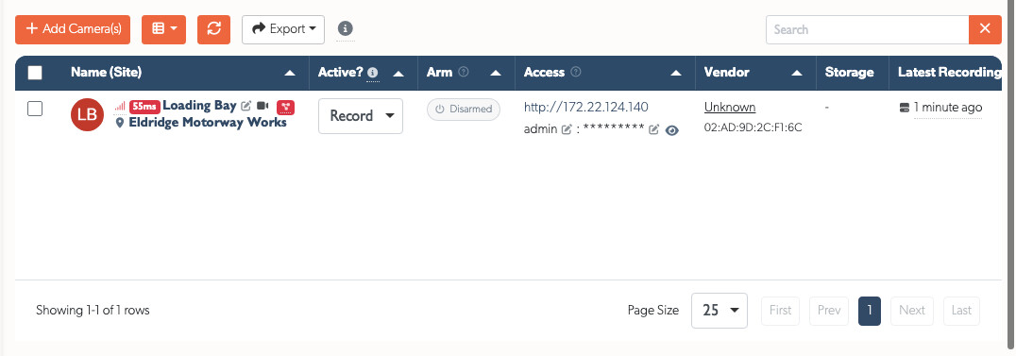This screenshot has width=1016, height=356.
Task: Click the Showing 1-1 of 1 rows text
Action: tap(93, 311)
